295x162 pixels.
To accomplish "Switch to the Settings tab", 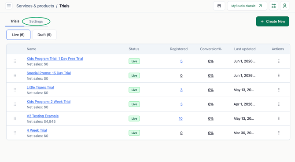I will 36,22.
